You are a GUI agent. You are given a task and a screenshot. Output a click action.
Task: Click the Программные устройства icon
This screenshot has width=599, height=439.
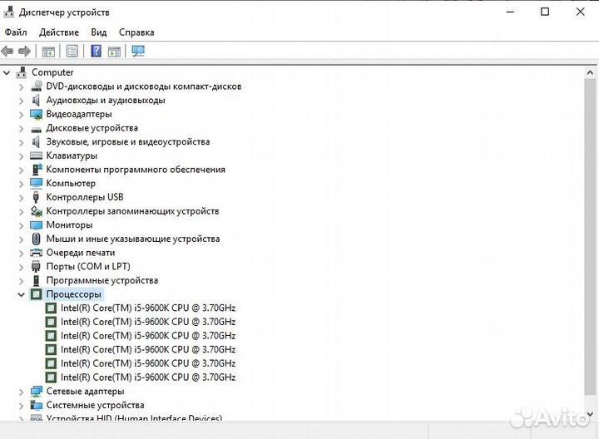pos(37,280)
